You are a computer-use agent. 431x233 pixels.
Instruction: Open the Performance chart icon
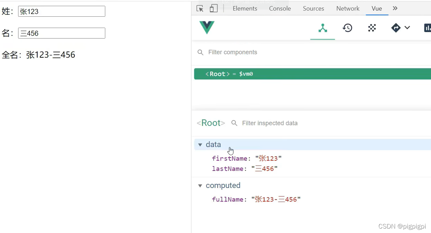click(x=428, y=28)
